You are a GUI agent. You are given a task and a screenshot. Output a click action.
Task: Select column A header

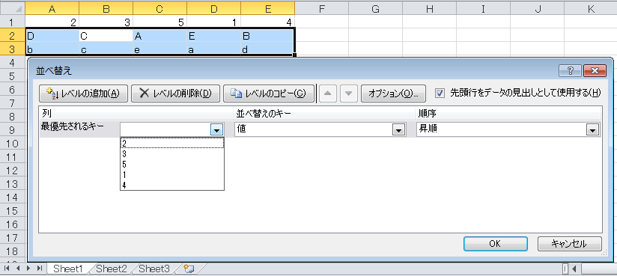(52, 8)
